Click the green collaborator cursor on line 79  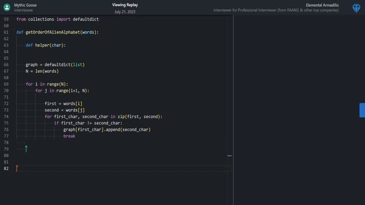coord(26,149)
